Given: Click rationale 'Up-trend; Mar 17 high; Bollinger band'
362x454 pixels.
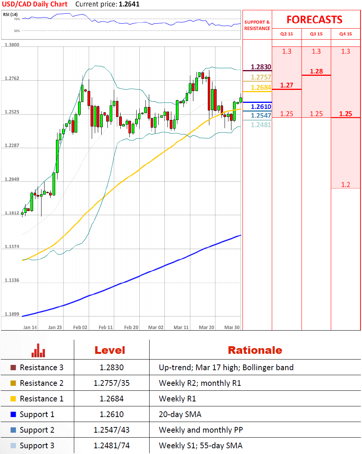Looking at the screenshot, I should pyautogui.click(x=226, y=368).
